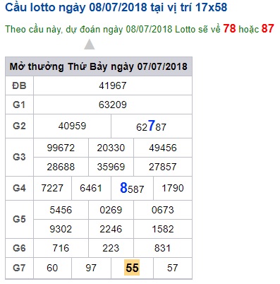Click the red predicted number 78
280x284 pixels.
point(229,28)
